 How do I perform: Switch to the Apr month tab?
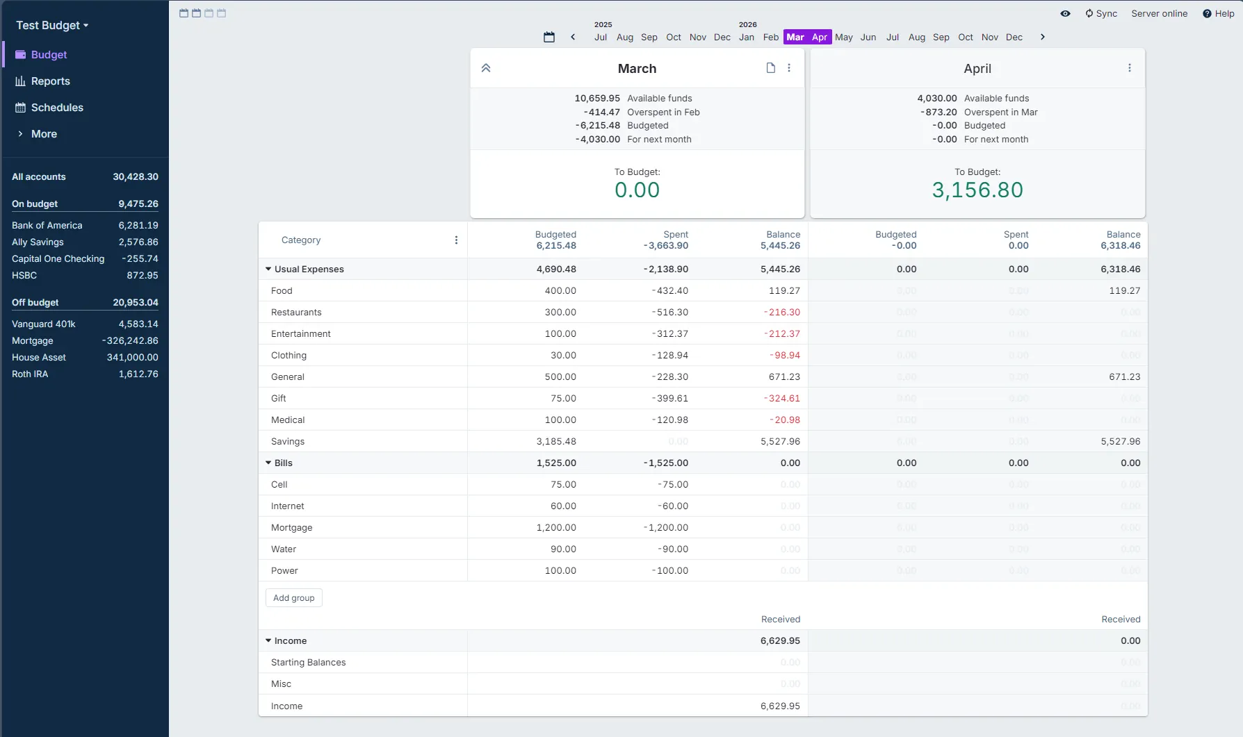(820, 37)
